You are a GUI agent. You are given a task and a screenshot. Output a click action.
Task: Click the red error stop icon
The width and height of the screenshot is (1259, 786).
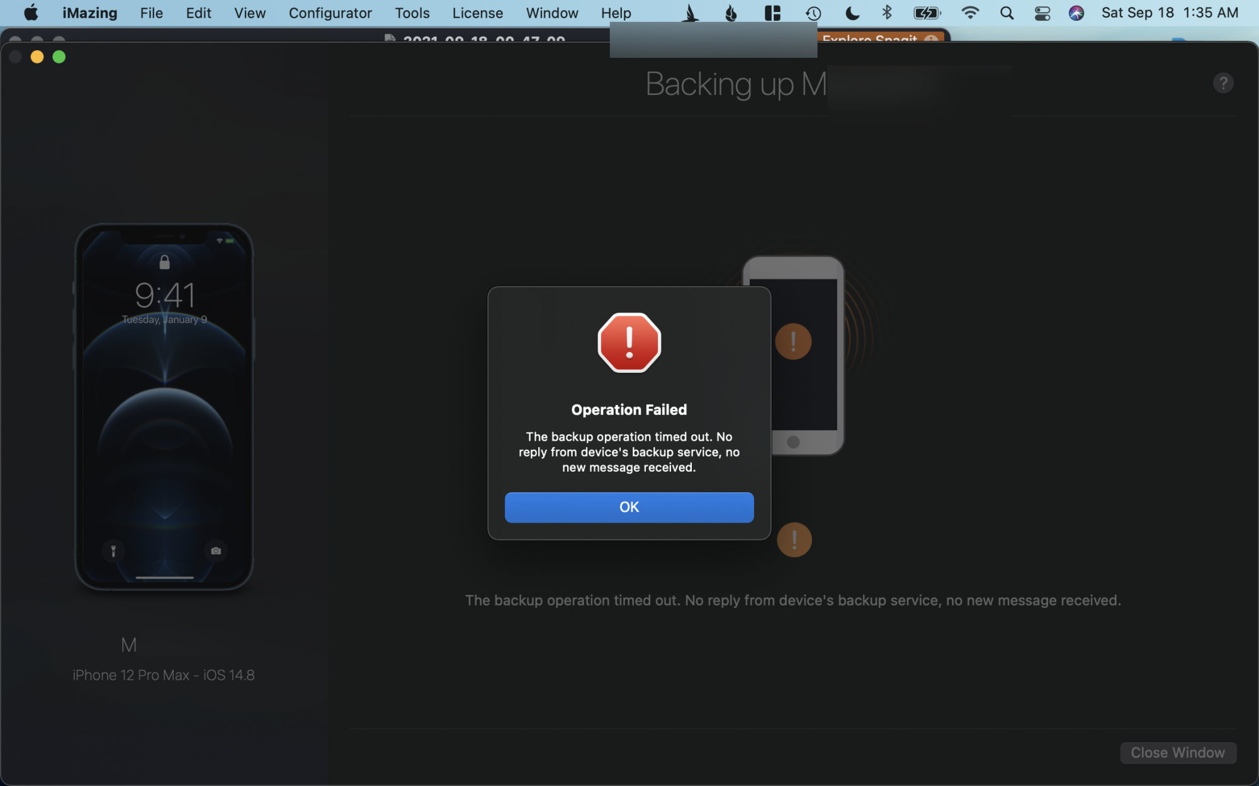[629, 343]
